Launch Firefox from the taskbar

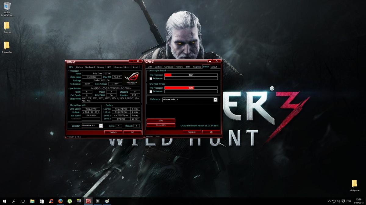point(60,201)
